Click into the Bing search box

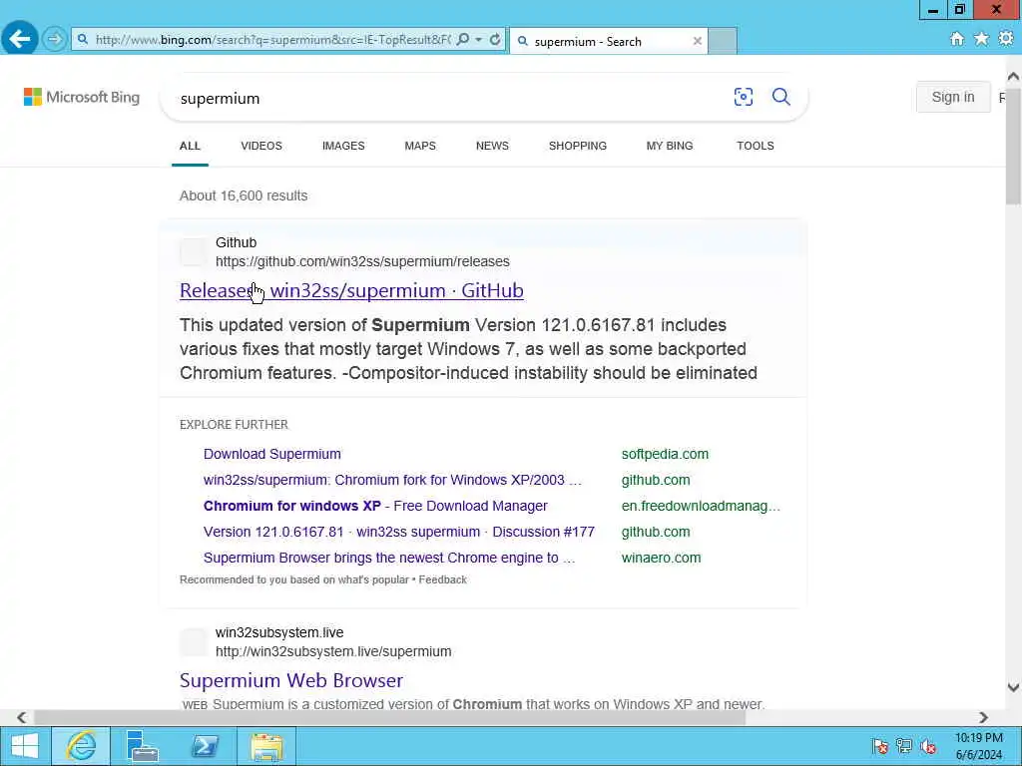click(450, 98)
